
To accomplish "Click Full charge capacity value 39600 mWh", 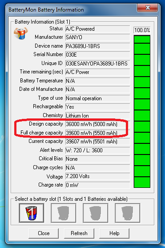I will [x=98, y=133].
